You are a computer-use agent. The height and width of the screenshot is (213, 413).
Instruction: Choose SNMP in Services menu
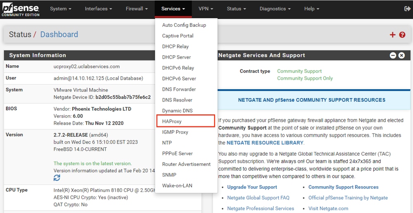tap(186, 175)
